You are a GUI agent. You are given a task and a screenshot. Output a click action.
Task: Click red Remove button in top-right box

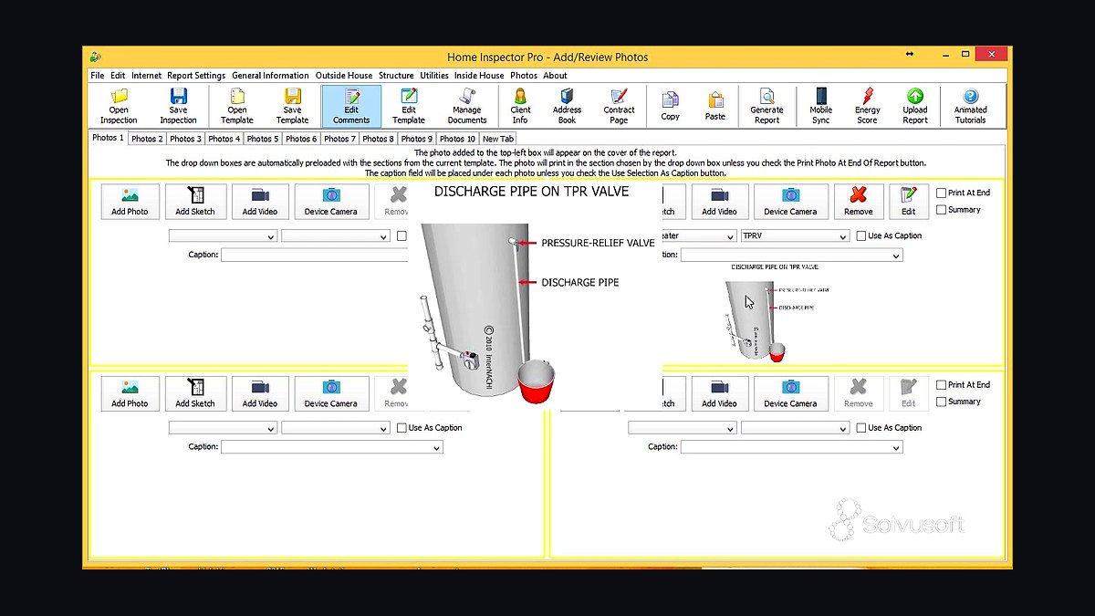pyautogui.click(x=858, y=201)
